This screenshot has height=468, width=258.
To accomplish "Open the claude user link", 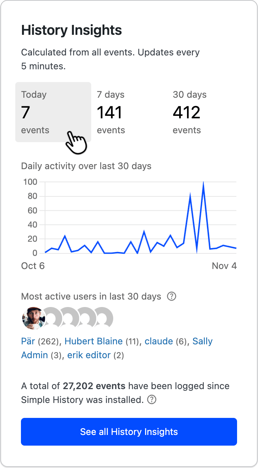I will pos(159,341).
